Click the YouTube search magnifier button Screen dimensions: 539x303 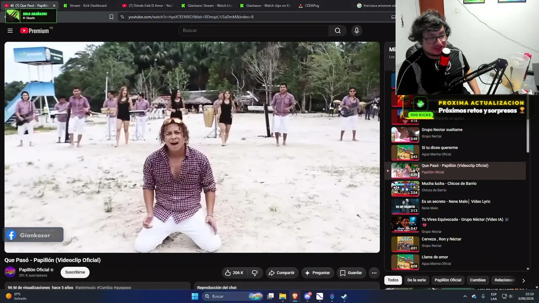[338, 30]
